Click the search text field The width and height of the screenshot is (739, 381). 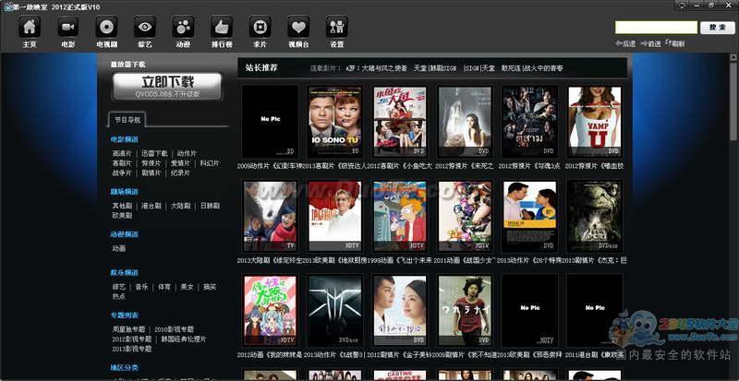656,28
